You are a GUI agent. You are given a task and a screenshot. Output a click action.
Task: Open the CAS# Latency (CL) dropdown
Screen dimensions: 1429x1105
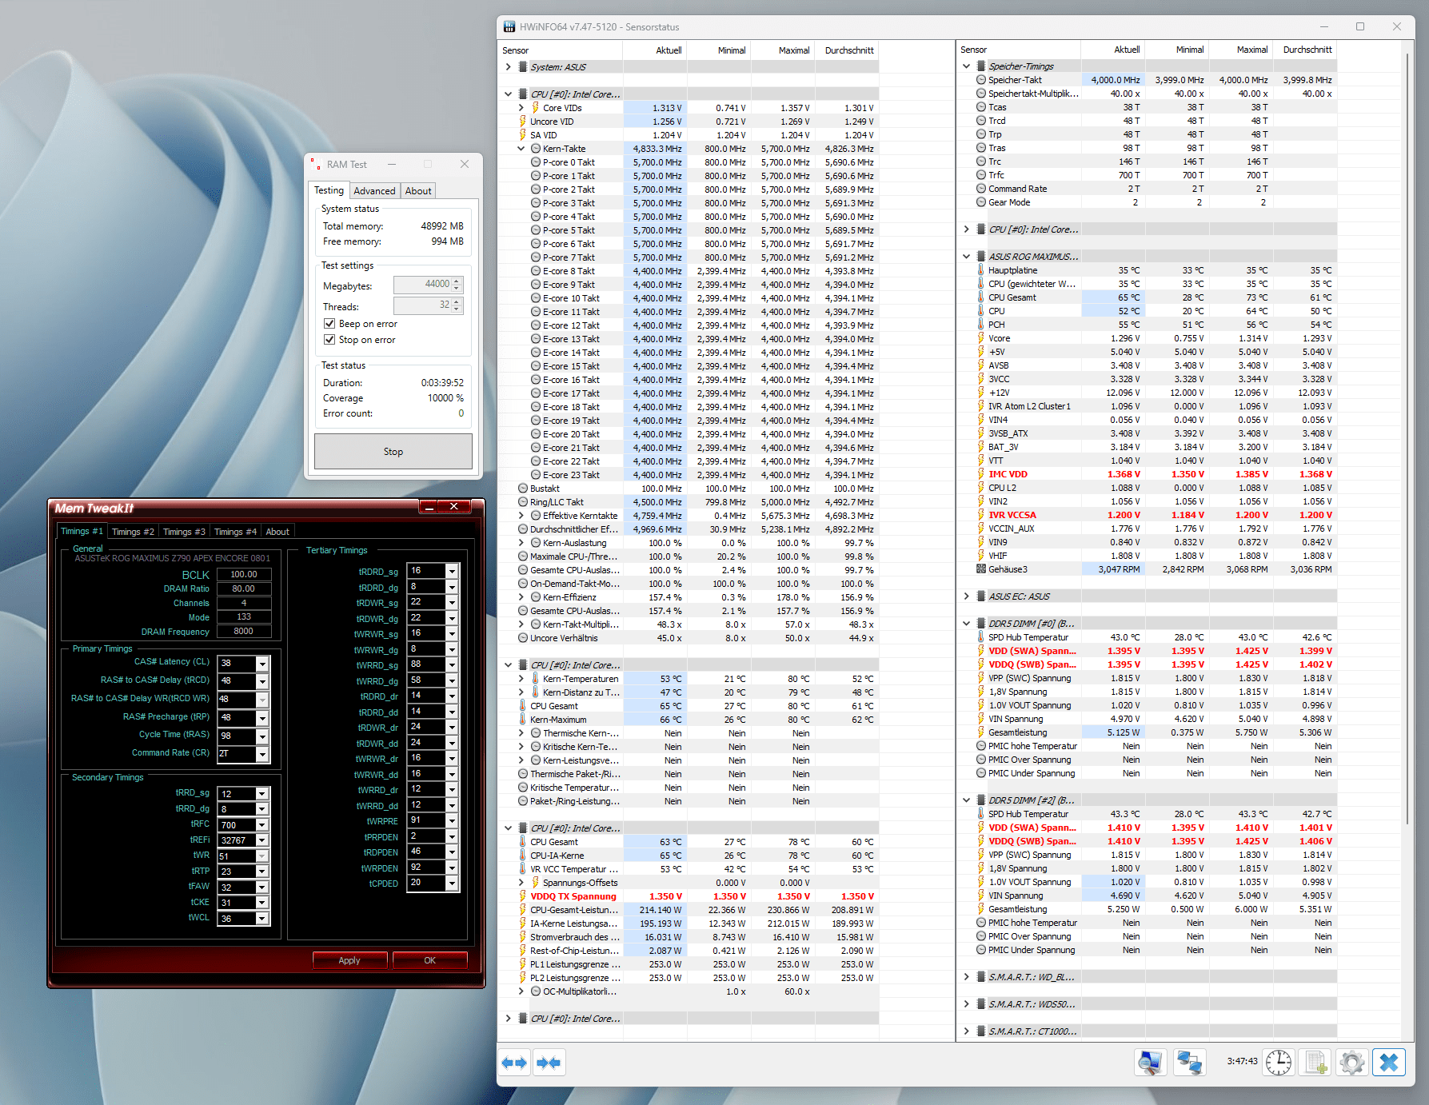pyautogui.click(x=262, y=664)
